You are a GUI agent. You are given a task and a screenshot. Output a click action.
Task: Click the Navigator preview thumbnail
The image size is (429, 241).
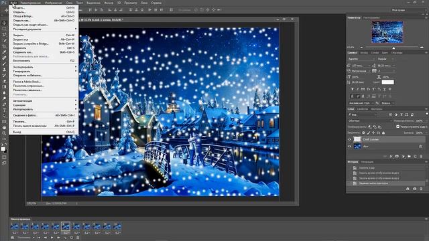[x=387, y=32]
